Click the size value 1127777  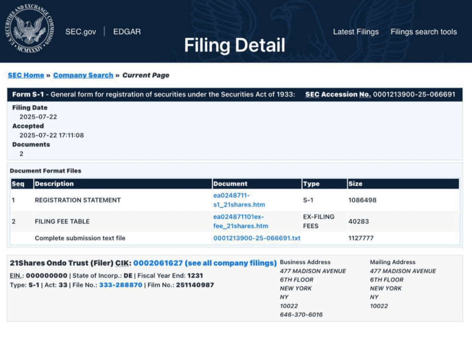(x=361, y=238)
